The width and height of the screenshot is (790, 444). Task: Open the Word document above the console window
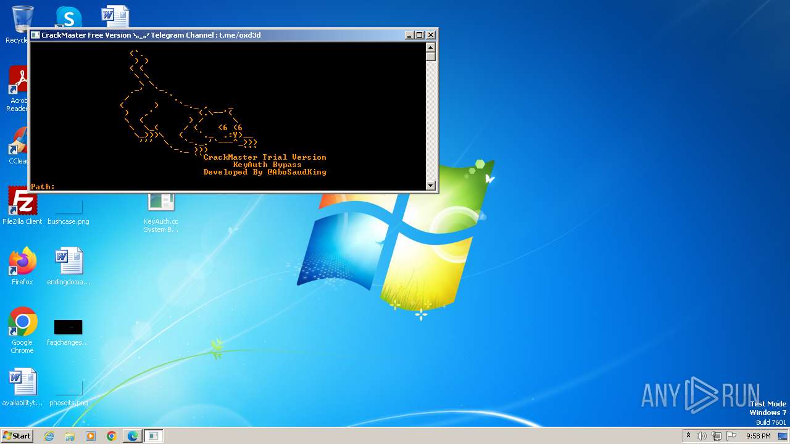116,17
